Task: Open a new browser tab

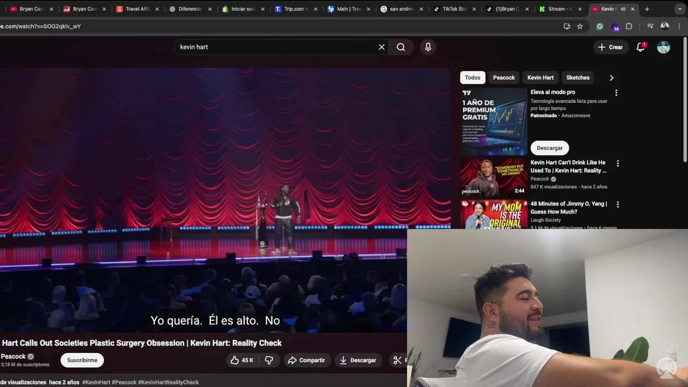Action: (x=647, y=9)
